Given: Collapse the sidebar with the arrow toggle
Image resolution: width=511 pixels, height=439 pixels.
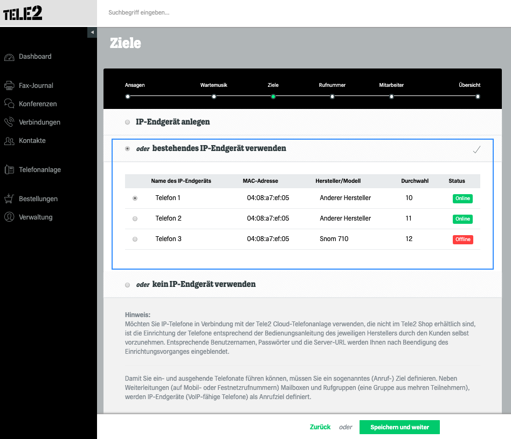Looking at the screenshot, I should (92, 32).
